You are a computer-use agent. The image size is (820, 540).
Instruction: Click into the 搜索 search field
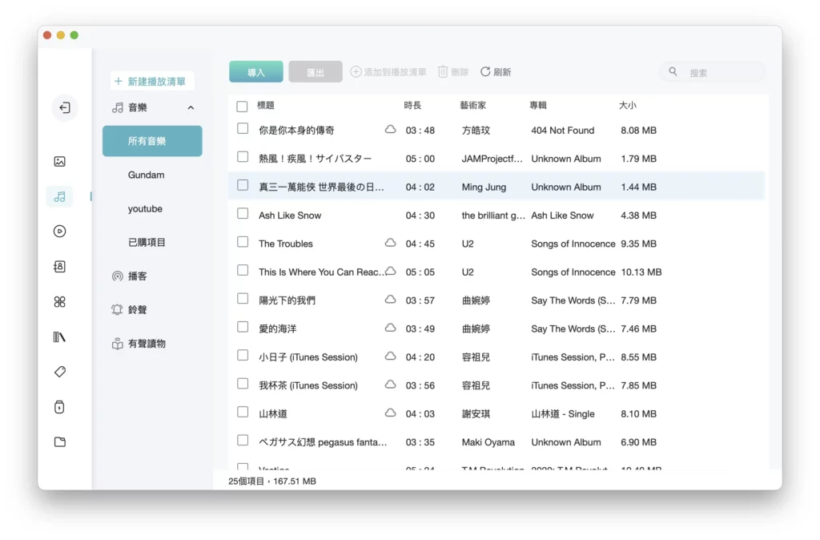click(x=713, y=72)
